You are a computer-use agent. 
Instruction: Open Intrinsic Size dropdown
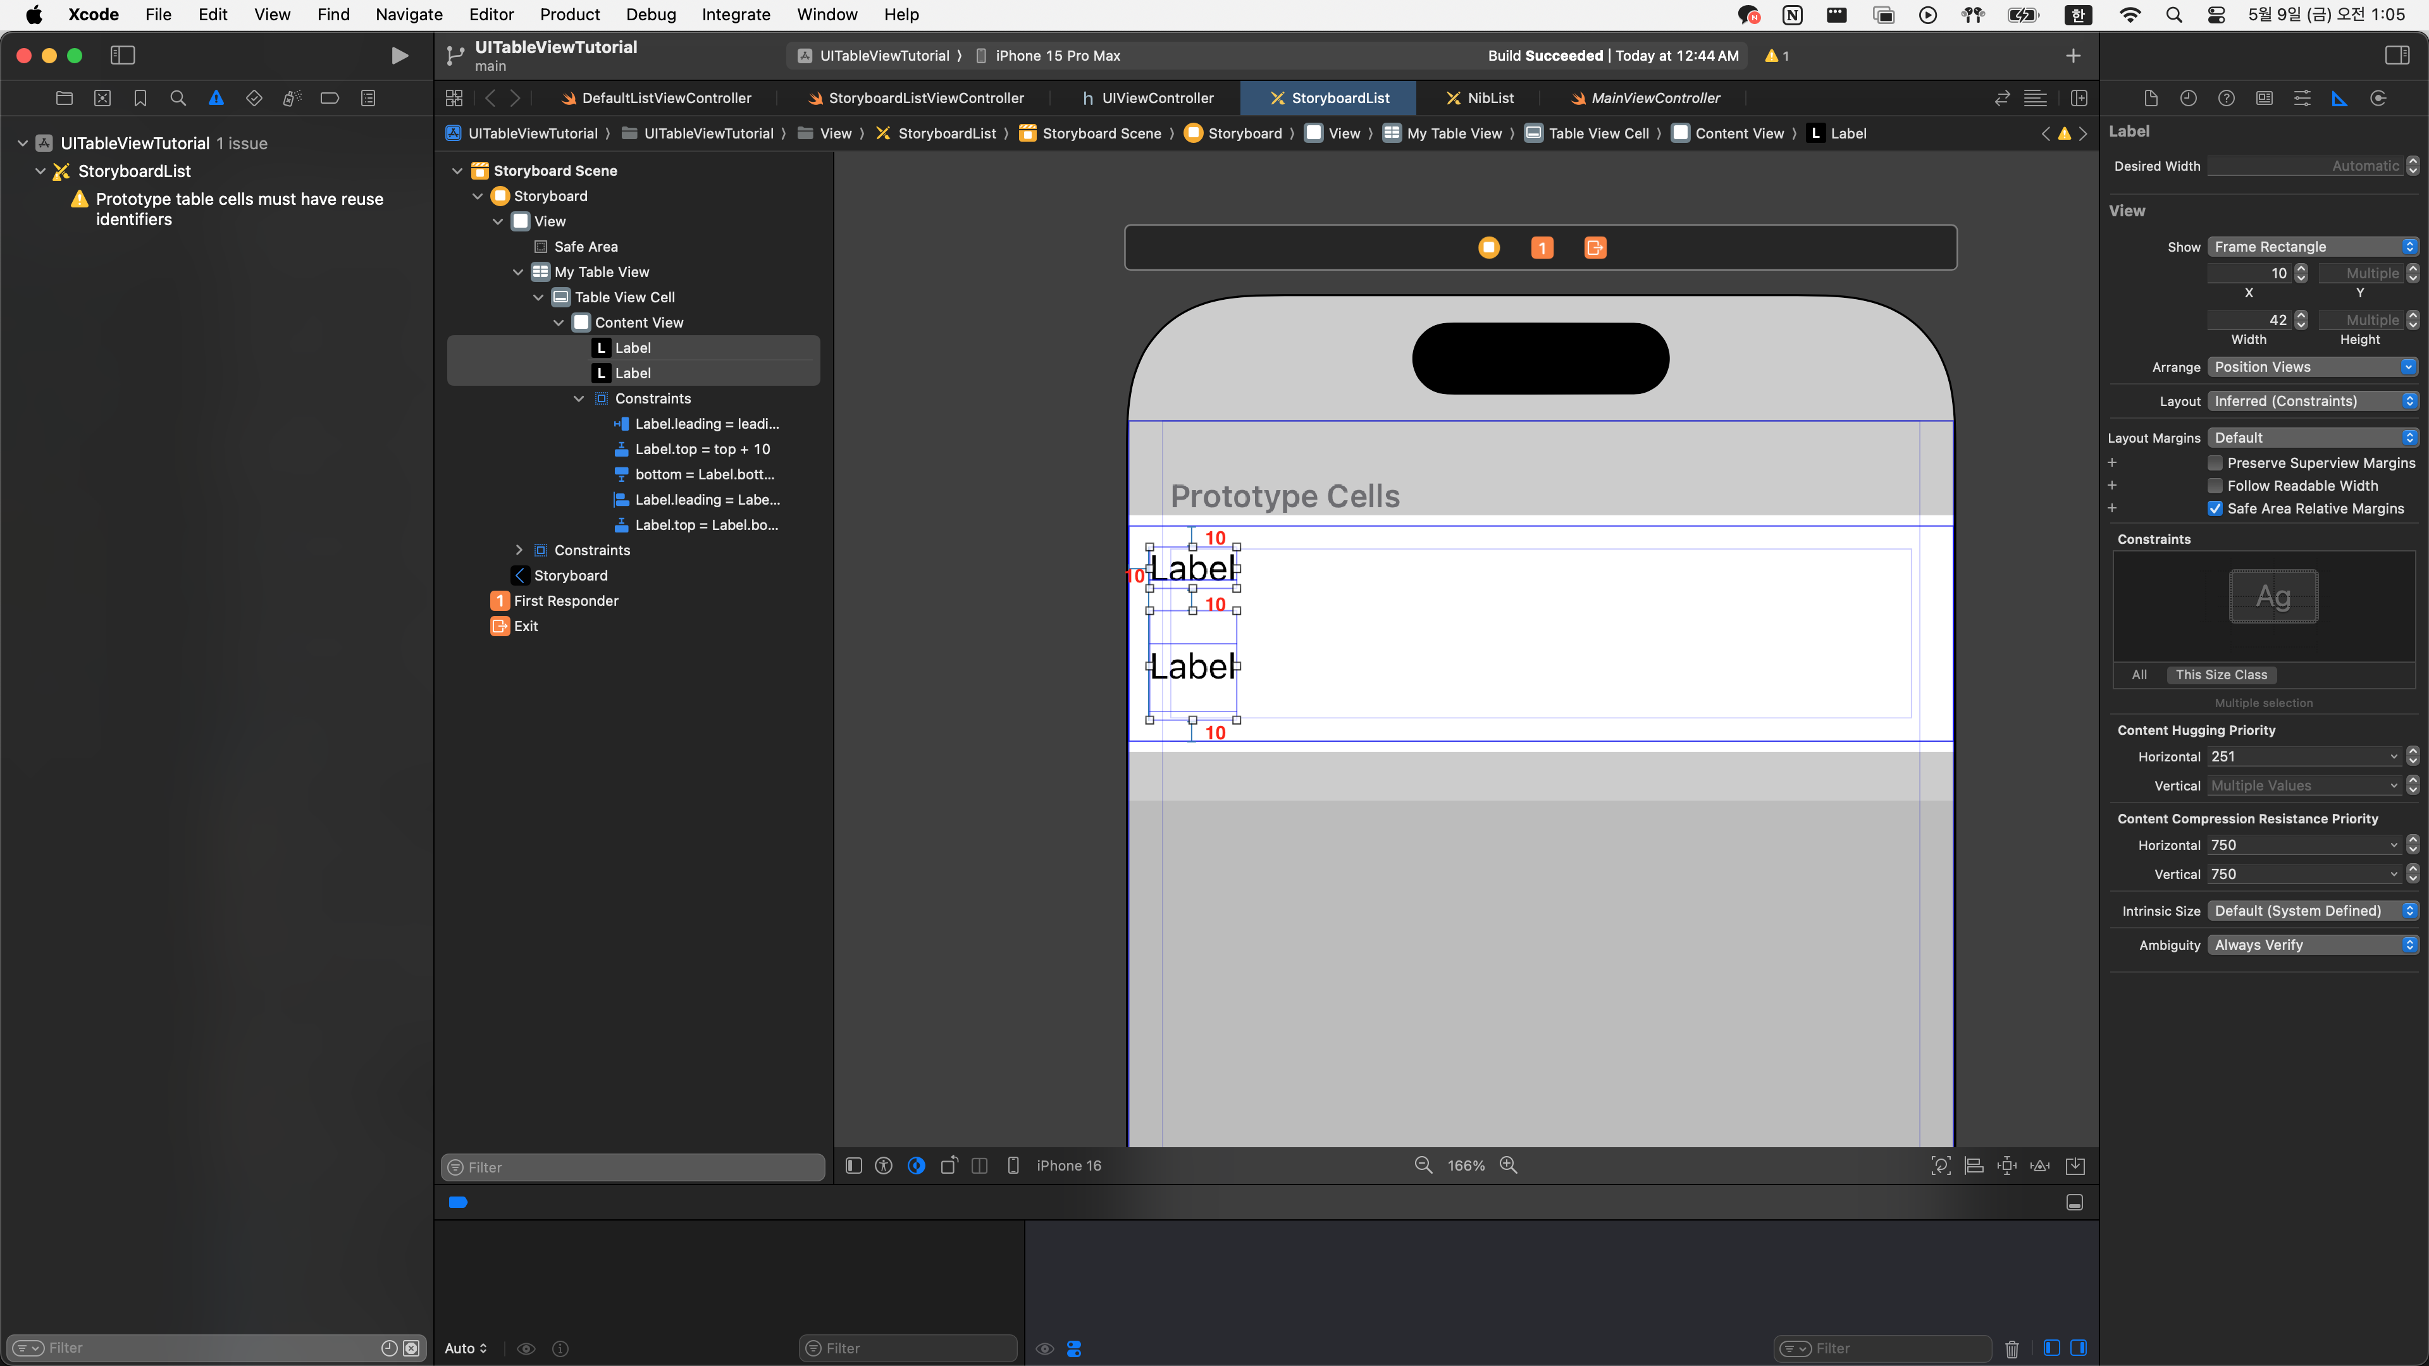coord(2313,911)
